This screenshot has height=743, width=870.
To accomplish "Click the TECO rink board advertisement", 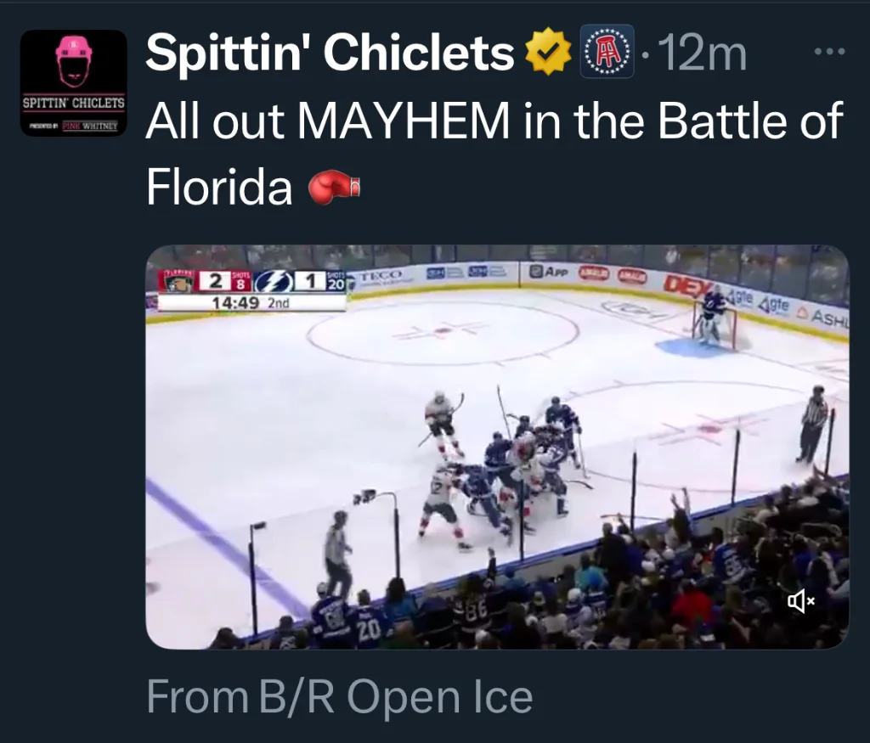I will (x=380, y=277).
